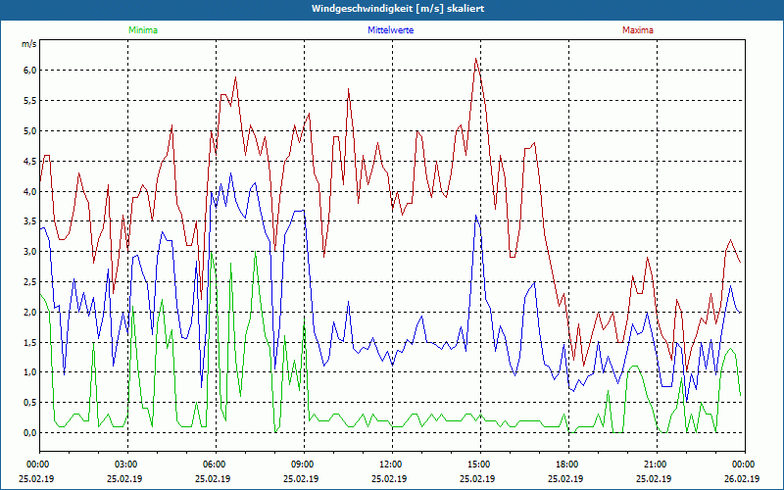Click the 1,0 y-axis value
784x490 pixels.
pyautogui.click(x=30, y=372)
